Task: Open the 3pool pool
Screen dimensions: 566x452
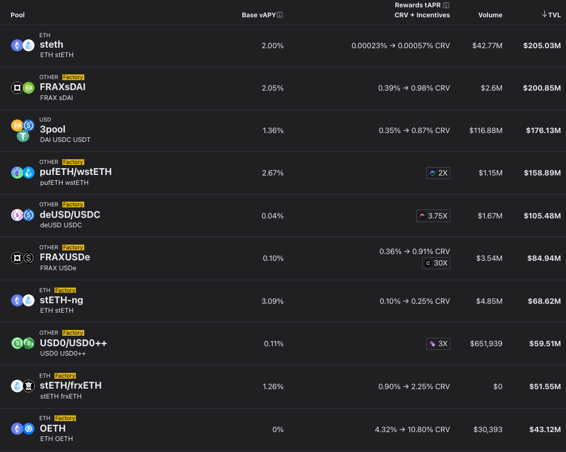Action: tap(52, 129)
